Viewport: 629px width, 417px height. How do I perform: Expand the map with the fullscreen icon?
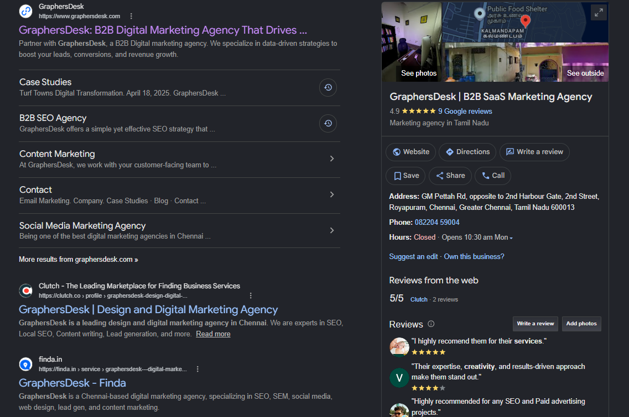click(599, 12)
